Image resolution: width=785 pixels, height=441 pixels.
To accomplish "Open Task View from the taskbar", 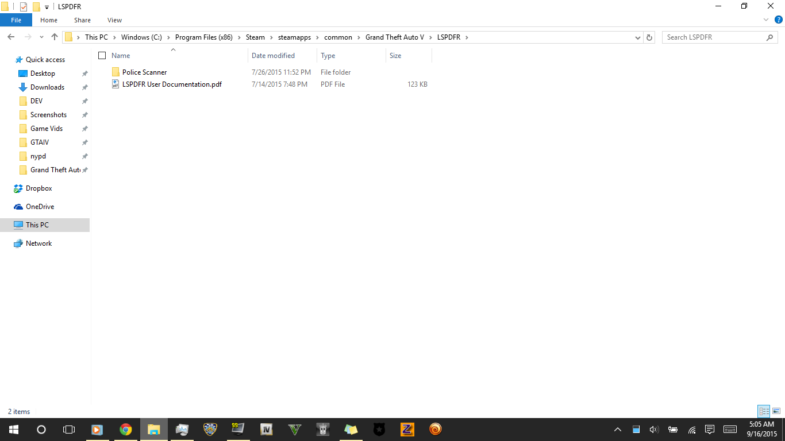I will pos(69,430).
